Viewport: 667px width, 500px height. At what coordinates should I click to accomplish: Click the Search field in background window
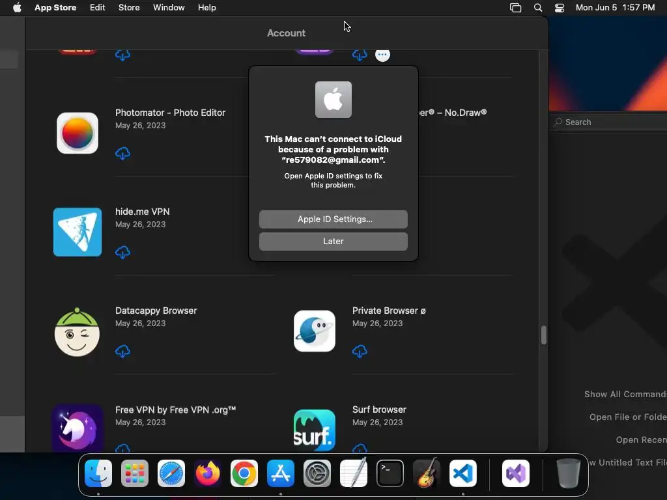click(608, 122)
